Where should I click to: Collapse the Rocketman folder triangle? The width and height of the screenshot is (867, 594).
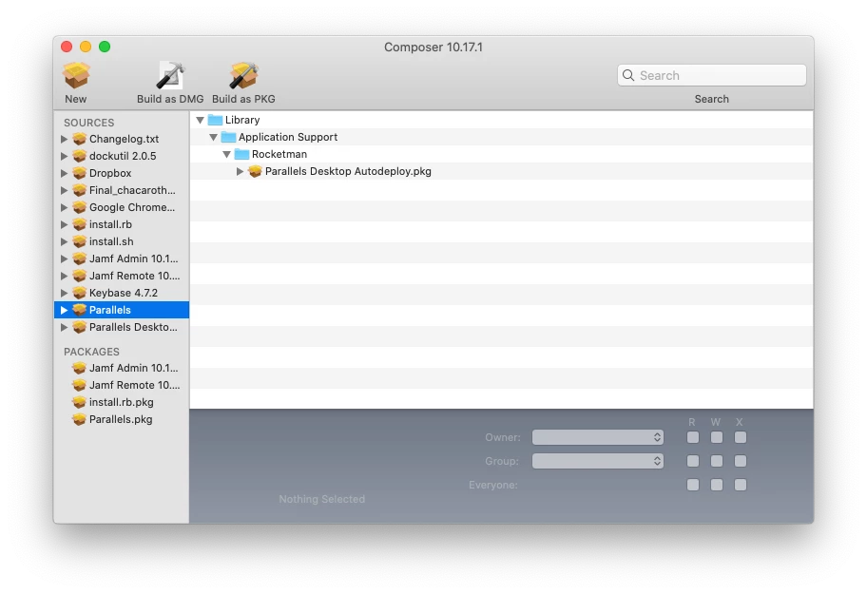pos(226,154)
